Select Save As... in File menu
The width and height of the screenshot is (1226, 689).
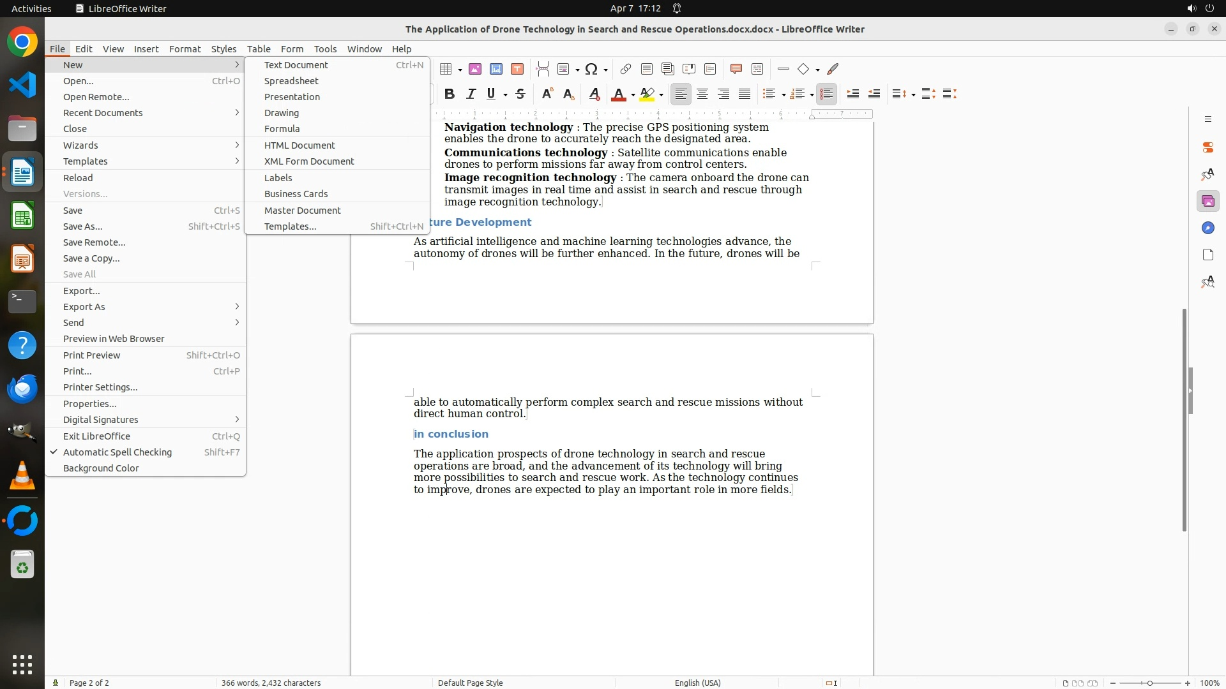click(82, 226)
